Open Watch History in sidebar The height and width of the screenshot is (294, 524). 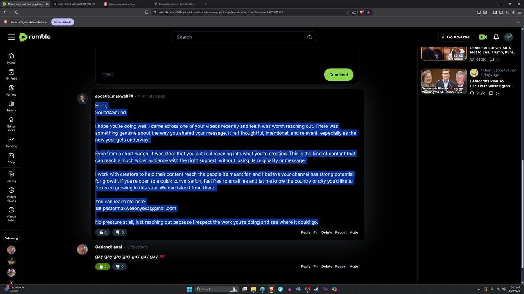(11, 194)
